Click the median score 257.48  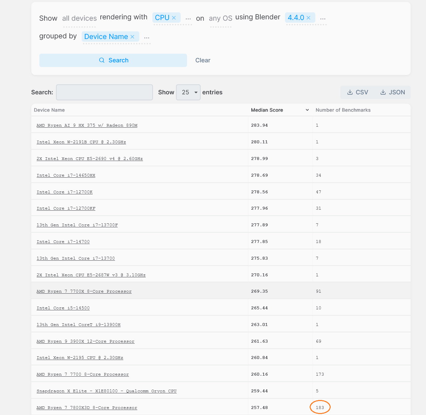(259, 408)
